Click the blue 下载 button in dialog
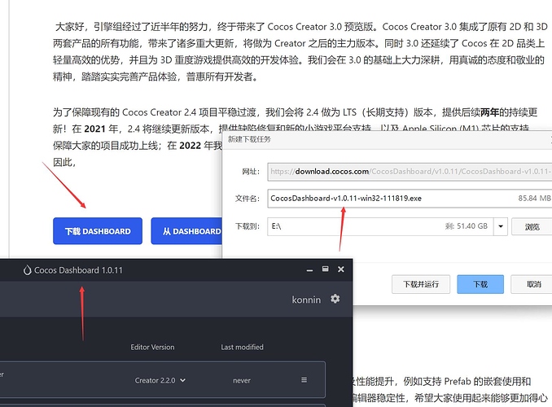The width and height of the screenshot is (552, 407). [x=480, y=284]
